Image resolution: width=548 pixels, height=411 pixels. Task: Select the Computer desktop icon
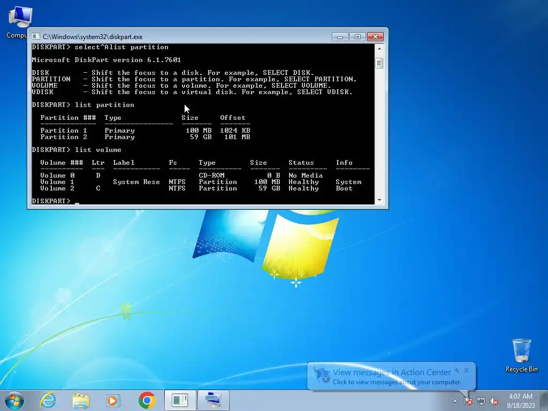19,22
